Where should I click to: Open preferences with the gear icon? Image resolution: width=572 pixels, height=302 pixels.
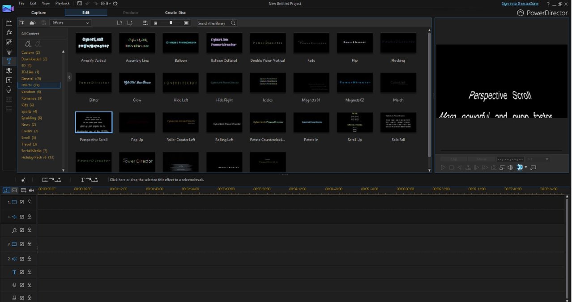tap(115, 3)
